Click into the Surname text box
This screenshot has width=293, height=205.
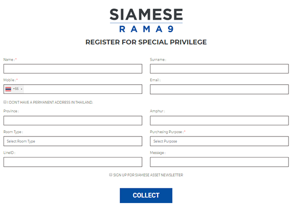pyautogui.click(x=219, y=68)
